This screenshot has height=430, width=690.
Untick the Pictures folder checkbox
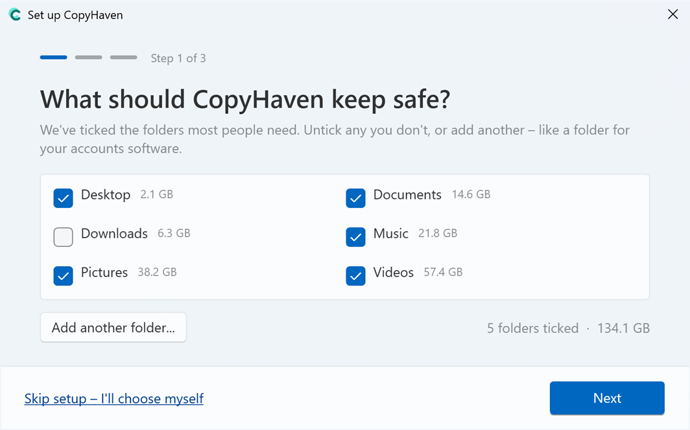coord(63,276)
